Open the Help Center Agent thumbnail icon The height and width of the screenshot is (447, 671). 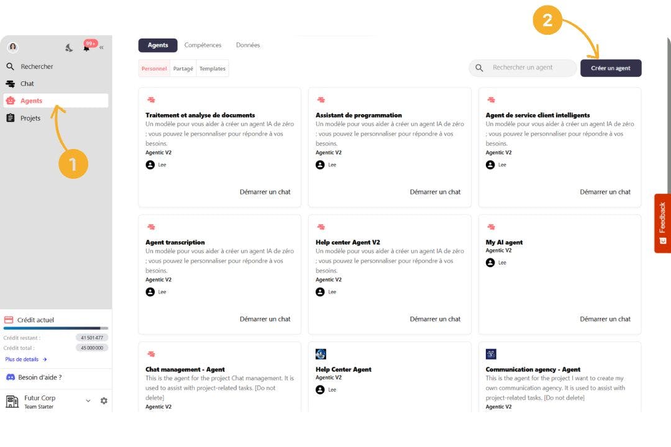(x=321, y=354)
